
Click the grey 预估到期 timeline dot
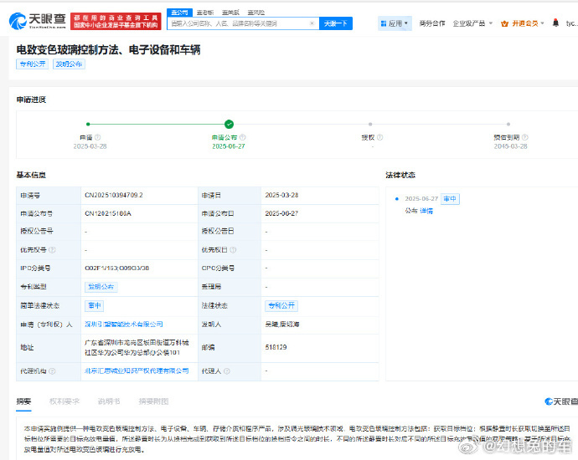click(508, 124)
